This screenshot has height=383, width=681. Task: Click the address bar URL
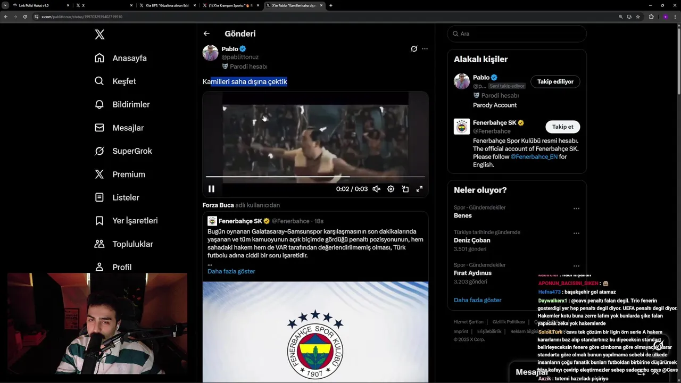click(x=82, y=16)
